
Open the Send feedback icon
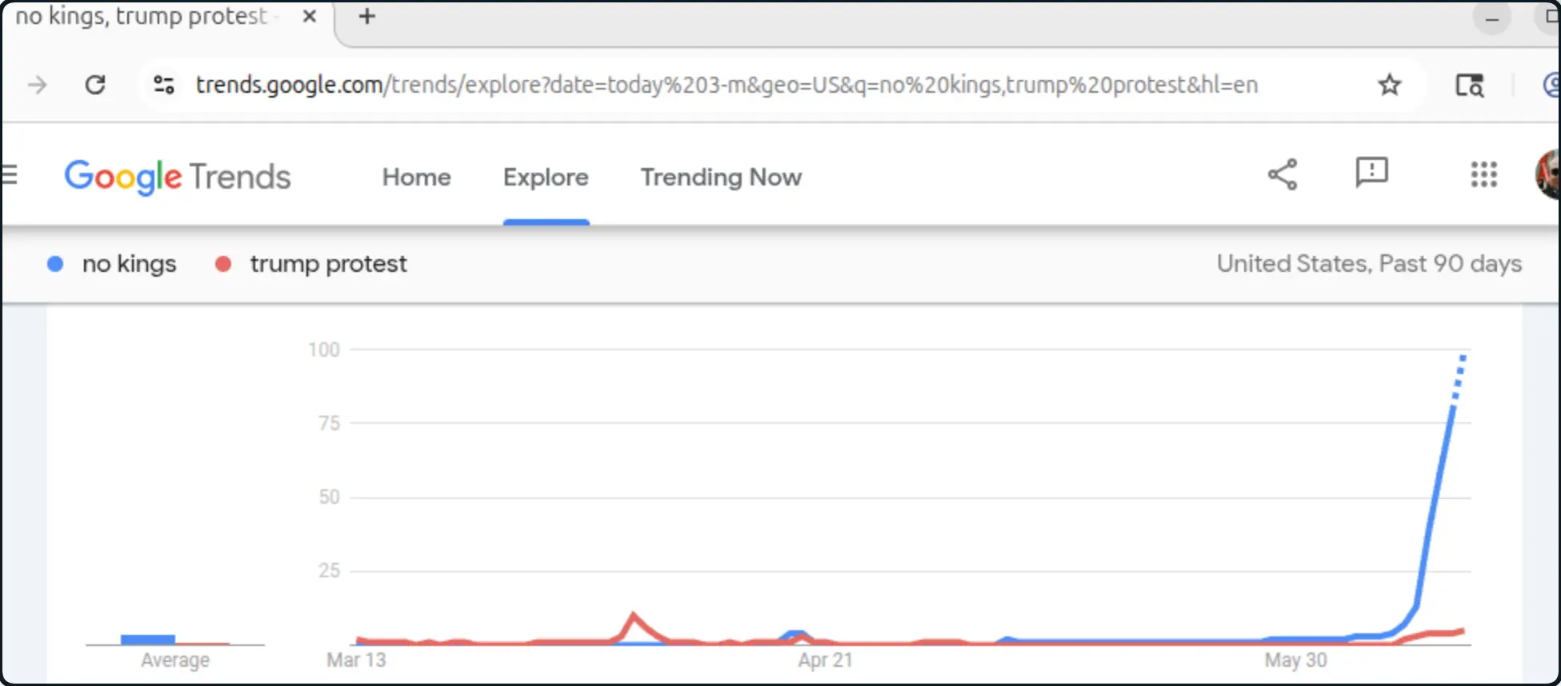[1371, 173]
